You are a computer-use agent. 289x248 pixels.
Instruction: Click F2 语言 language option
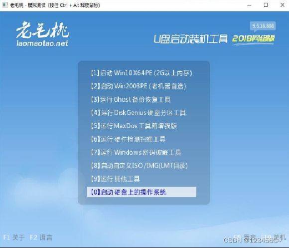click(x=41, y=238)
